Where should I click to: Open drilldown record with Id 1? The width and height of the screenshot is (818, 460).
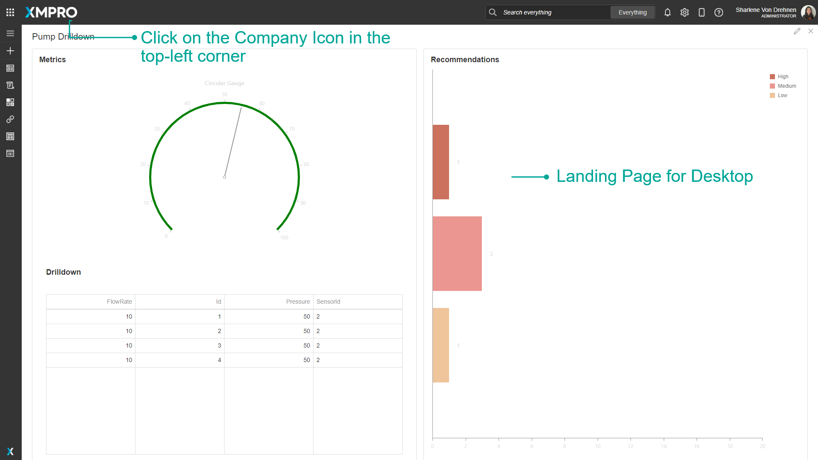(219, 316)
